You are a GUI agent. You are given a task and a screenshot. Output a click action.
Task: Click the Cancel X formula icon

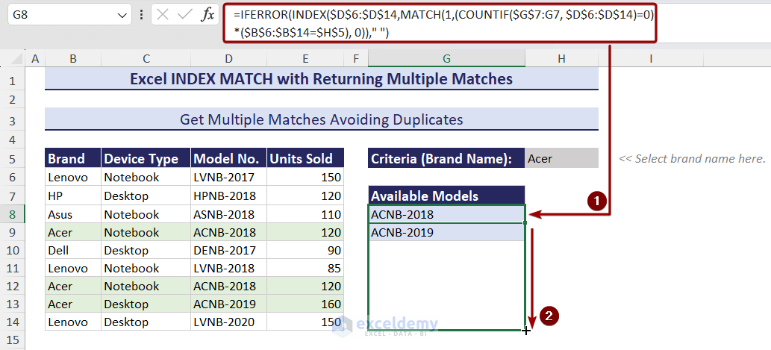(x=163, y=15)
